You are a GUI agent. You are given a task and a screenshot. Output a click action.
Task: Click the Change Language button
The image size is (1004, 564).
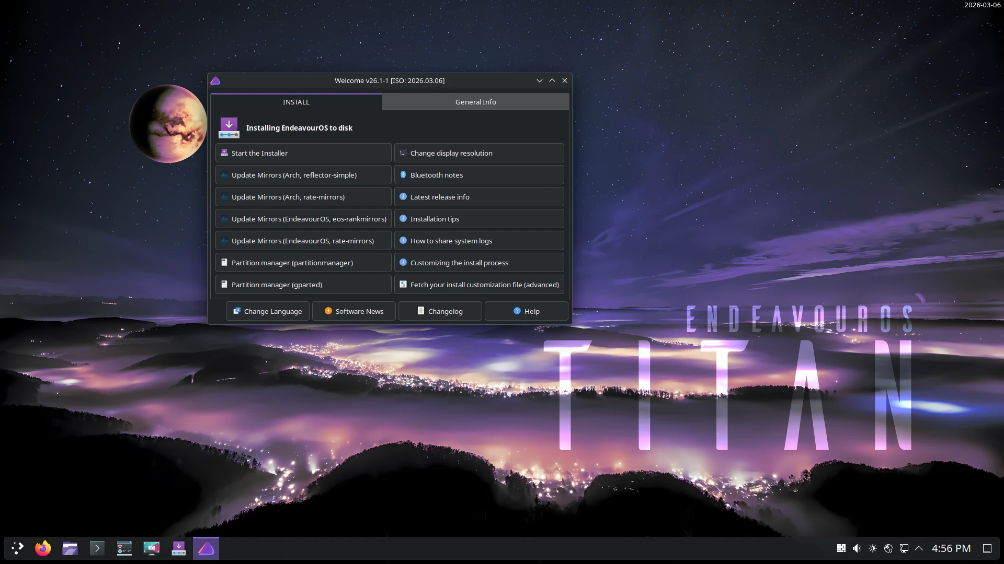268,311
